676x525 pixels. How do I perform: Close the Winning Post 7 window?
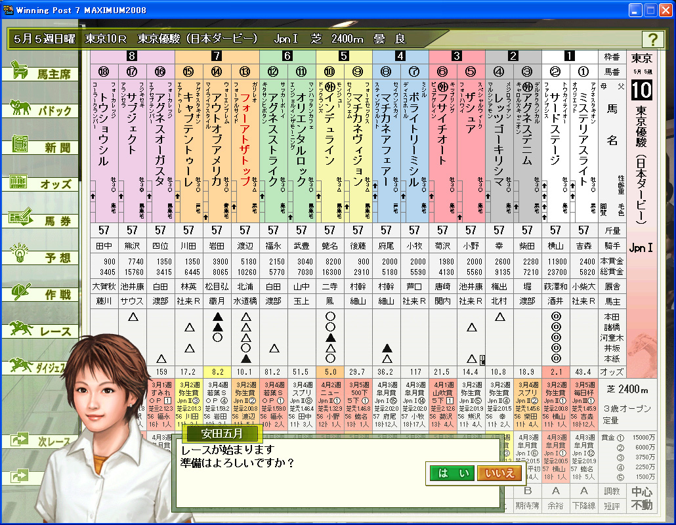[x=666, y=10]
